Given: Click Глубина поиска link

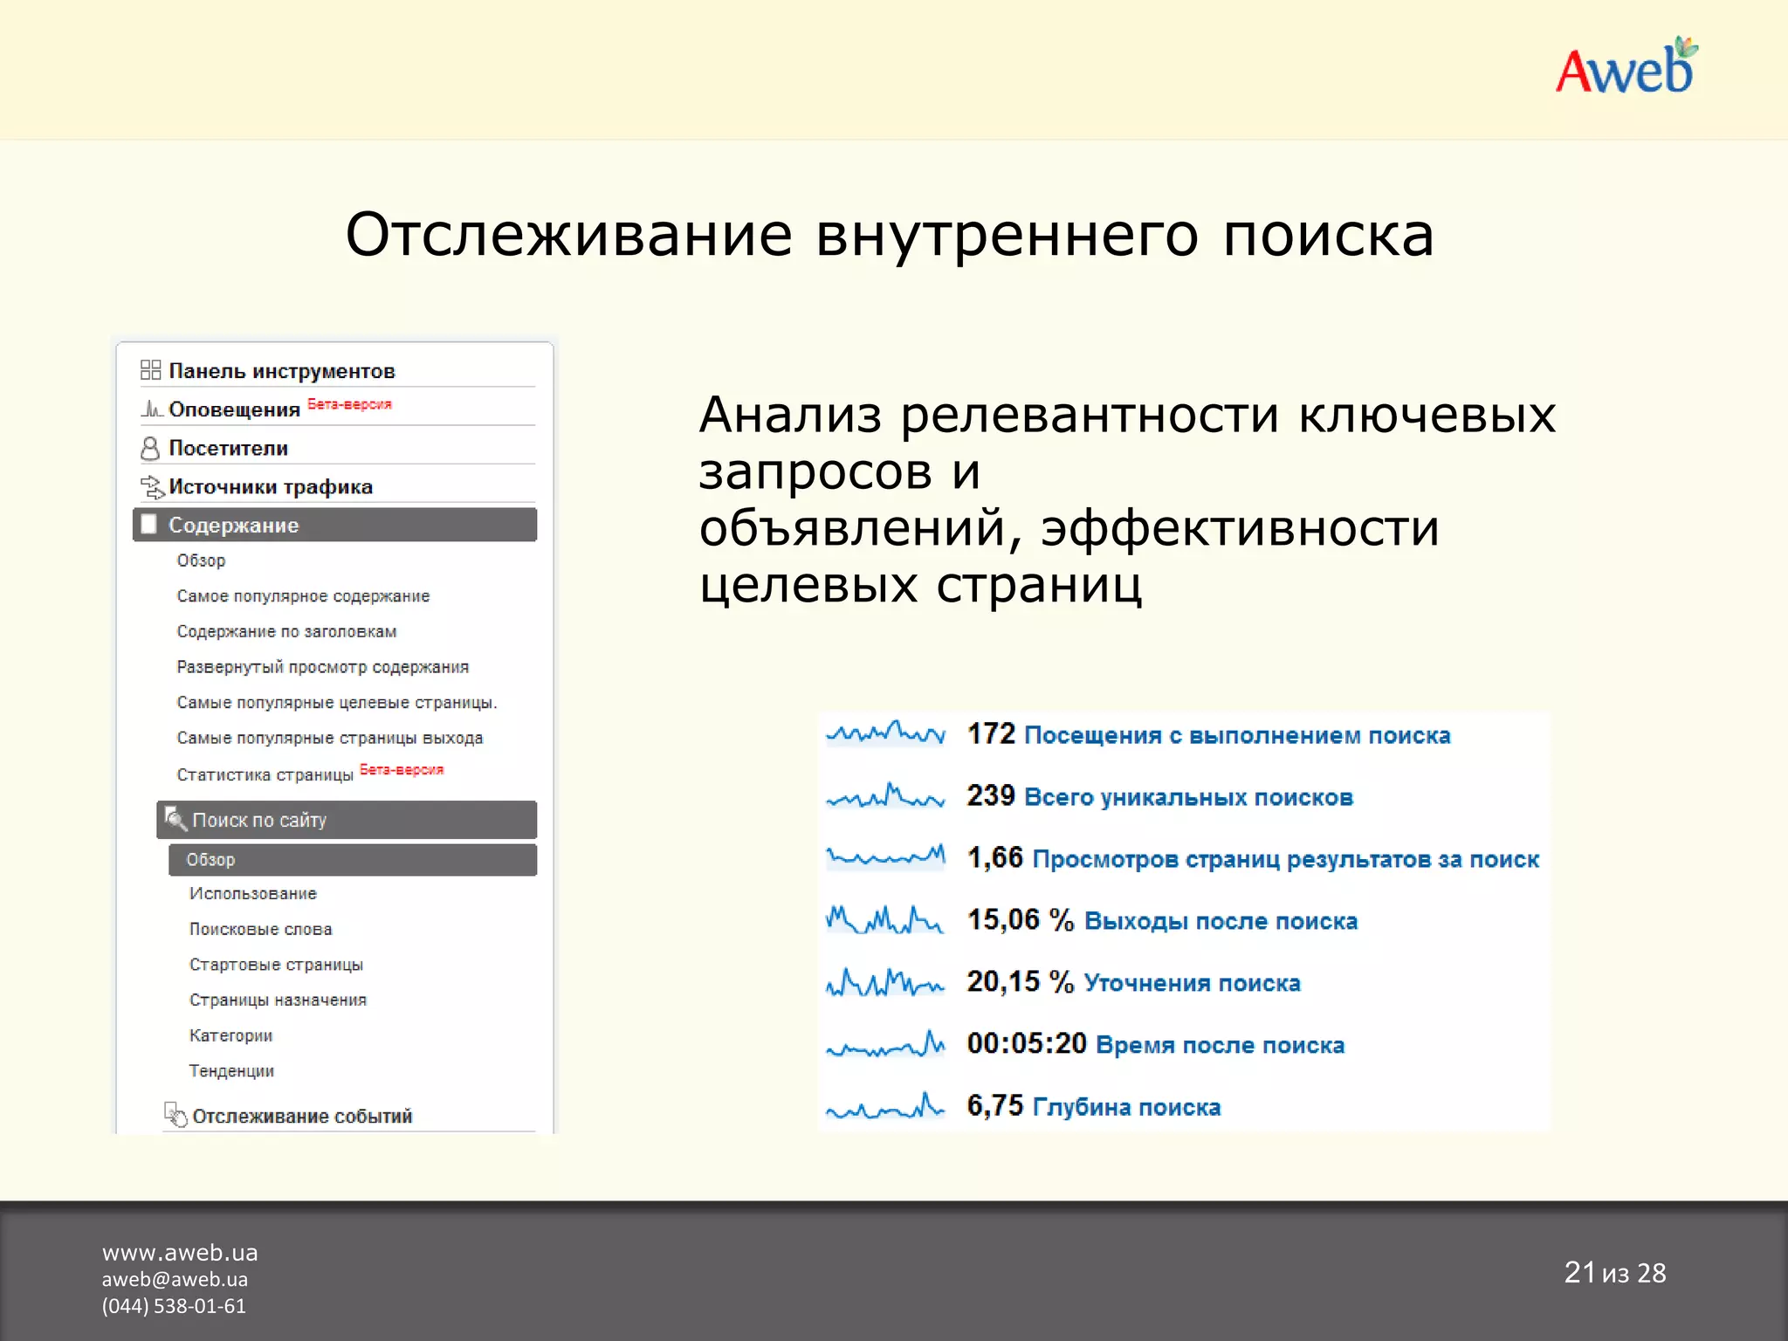Looking at the screenshot, I should (1126, 1107).
